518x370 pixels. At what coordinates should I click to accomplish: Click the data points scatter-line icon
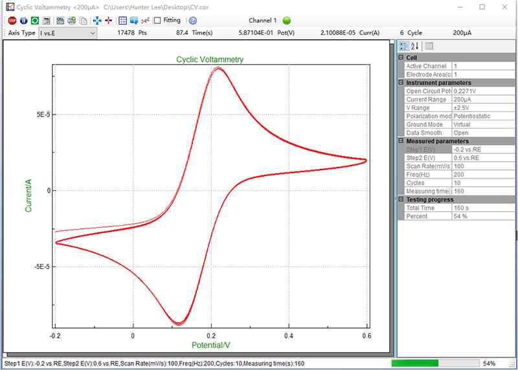[145, 21]
